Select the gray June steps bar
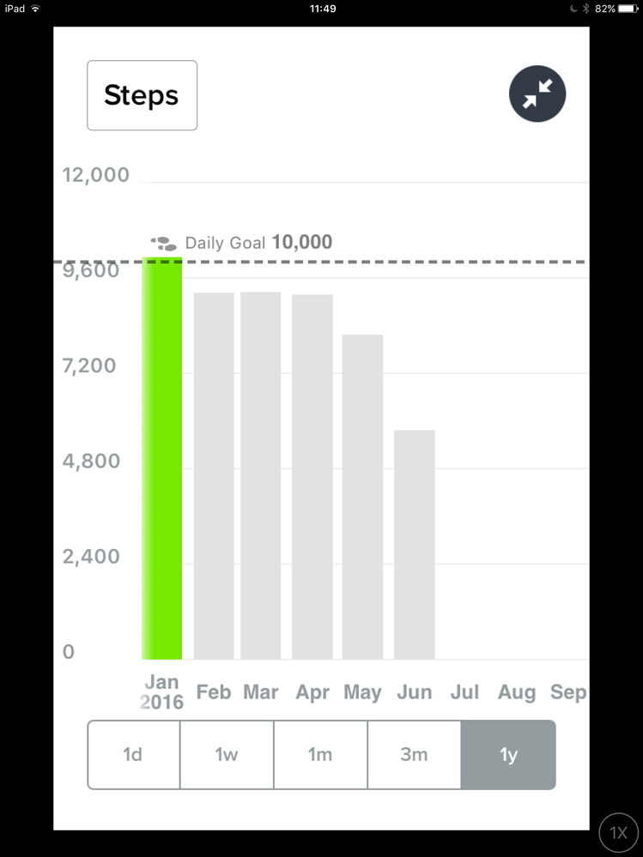 (415, 545)
